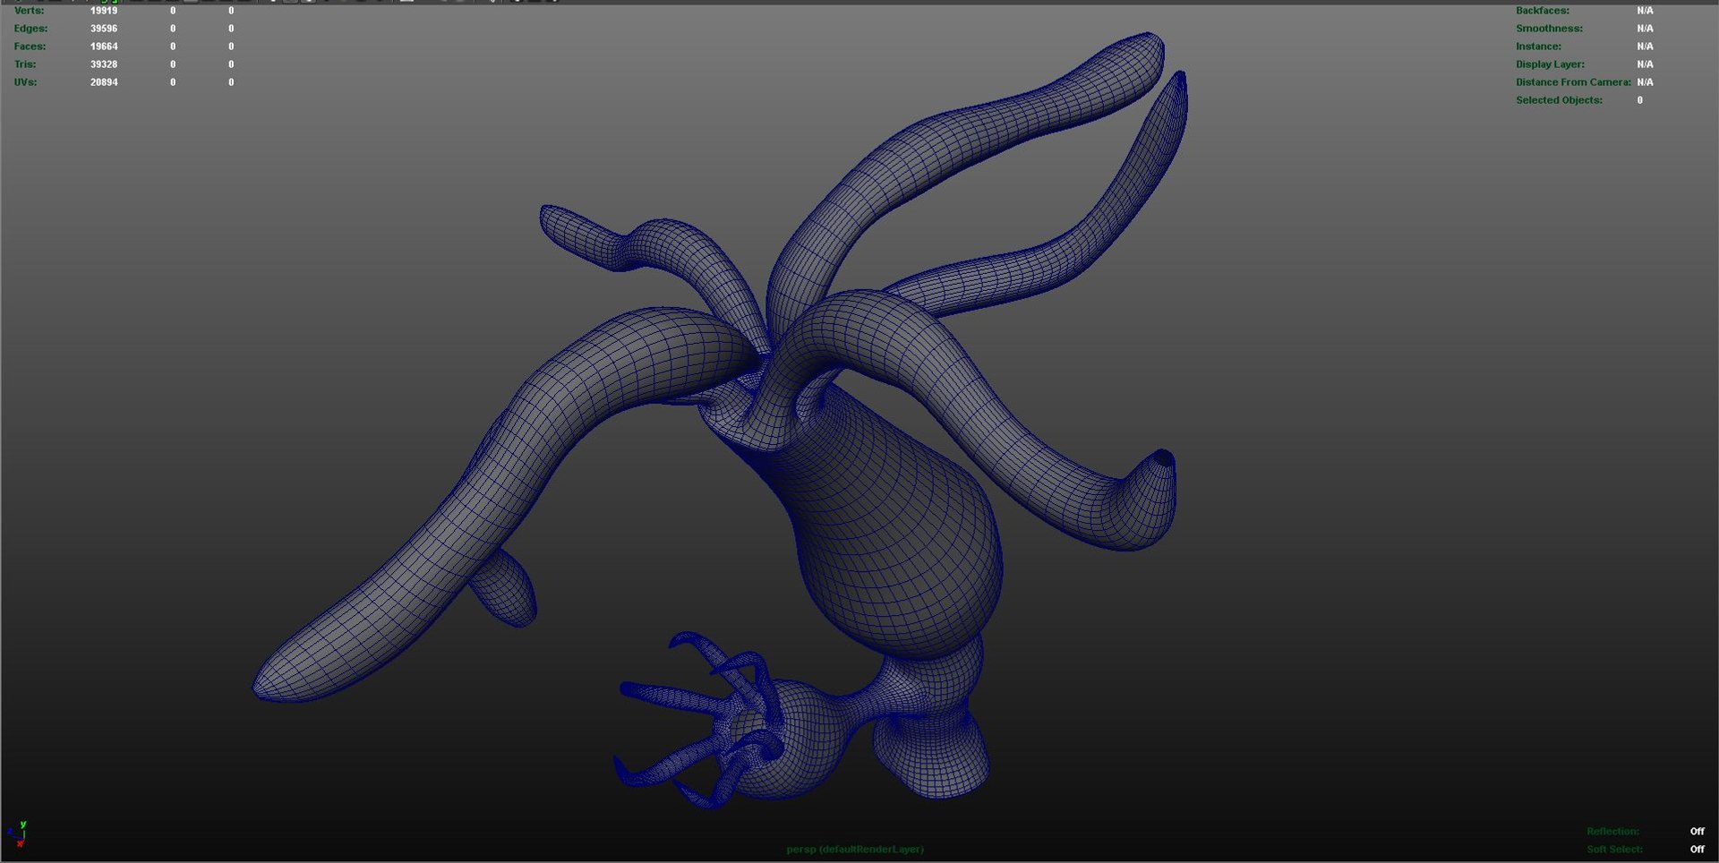
Task: Click the edge count value 39596
Action: pos(104,29)
